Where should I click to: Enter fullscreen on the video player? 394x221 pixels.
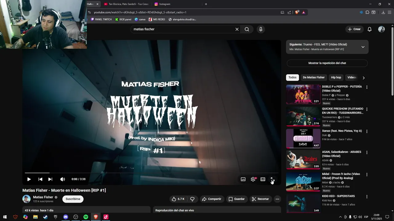(x=272, y=179)
